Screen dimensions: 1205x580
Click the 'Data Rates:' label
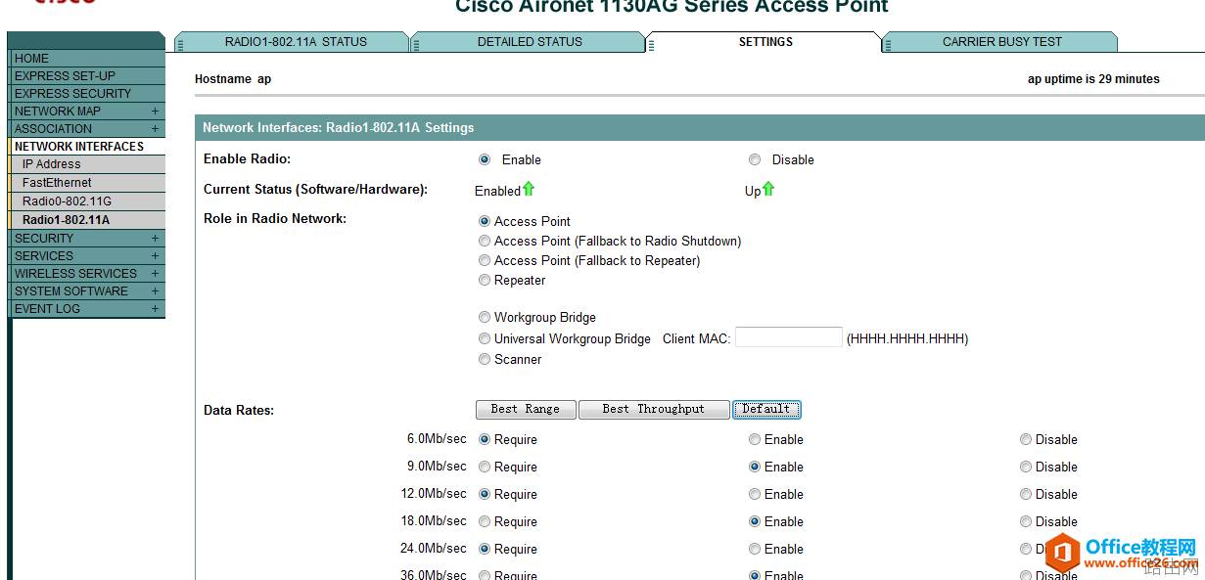click(239, 410)
